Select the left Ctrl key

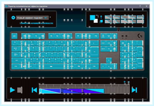pos(16,66)
